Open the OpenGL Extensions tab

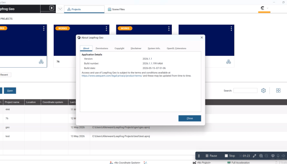[176, 48]
